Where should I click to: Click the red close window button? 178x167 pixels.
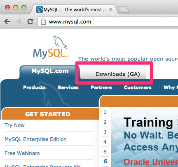point(7,7)
